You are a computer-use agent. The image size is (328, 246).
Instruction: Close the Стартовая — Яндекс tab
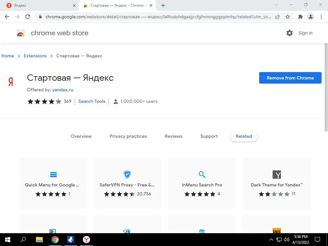coord(151,5)
